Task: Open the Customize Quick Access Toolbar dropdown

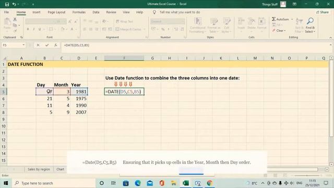Action: [x=33, y=4]
